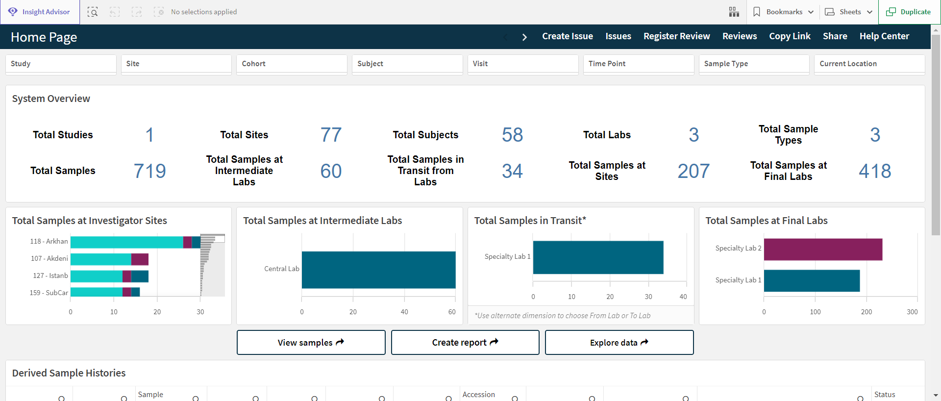941x401 pixels.
Task: Open the Time Point filter pane
Action: coord(639,64)
